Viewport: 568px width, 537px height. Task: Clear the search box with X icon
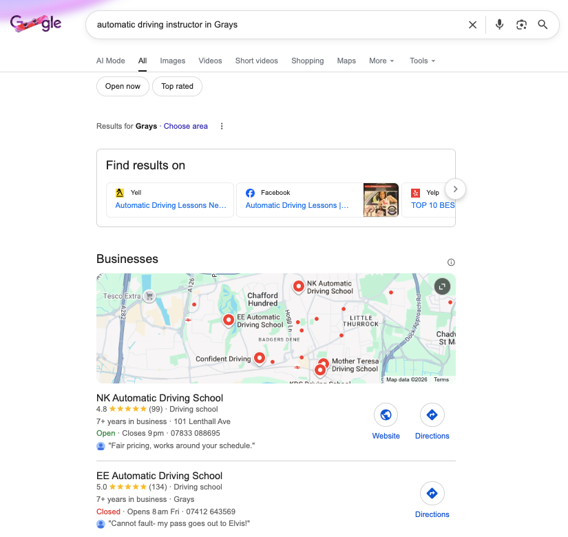tap(472, 25)
